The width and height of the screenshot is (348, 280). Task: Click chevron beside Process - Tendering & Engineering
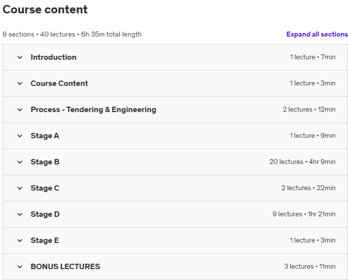tap(20, 110)
